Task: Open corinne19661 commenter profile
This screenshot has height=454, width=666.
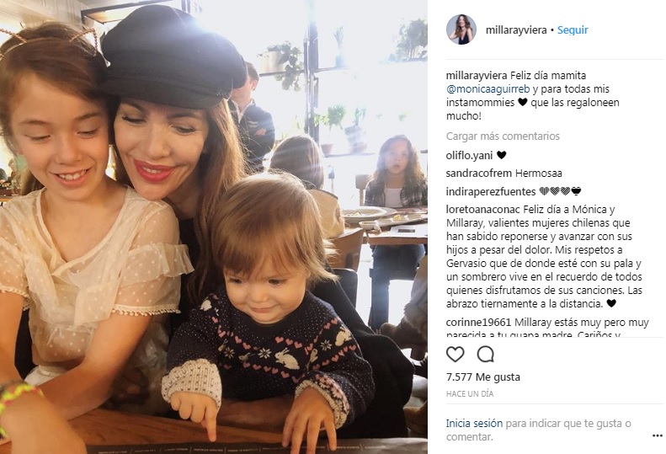Action: (478, 323)
